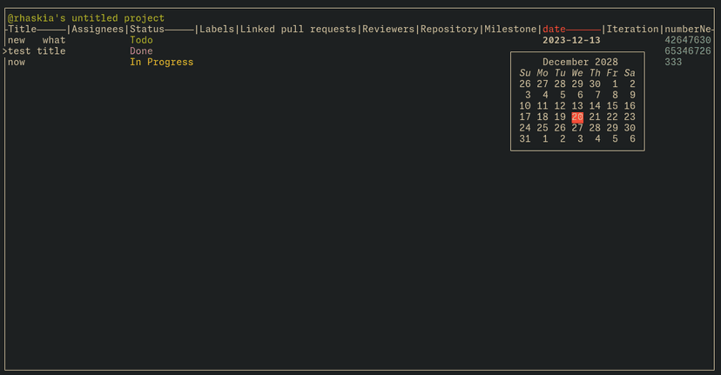
Task: Click the number value 65346726
Action: coord(687,51)
